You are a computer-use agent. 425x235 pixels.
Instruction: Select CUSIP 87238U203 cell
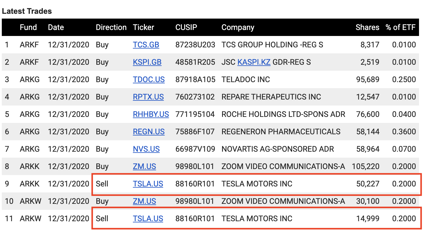click(195, 45)
